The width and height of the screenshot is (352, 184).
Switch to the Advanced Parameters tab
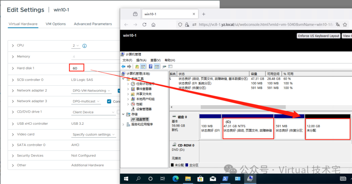click(x=93, y=24)
